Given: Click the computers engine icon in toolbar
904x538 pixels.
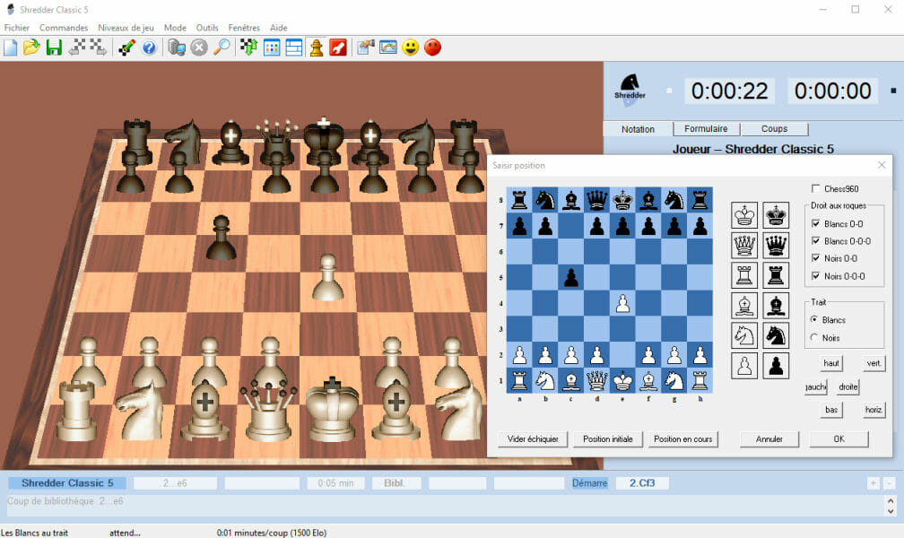Looking at the screenshot, I should tap(177, 48).
